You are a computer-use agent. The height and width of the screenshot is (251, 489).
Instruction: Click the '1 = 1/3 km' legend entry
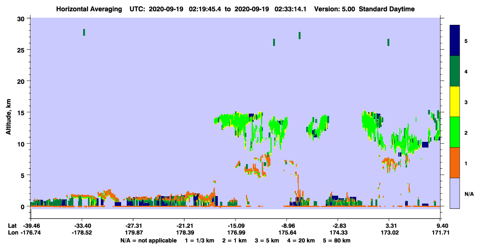coord(200,240)
